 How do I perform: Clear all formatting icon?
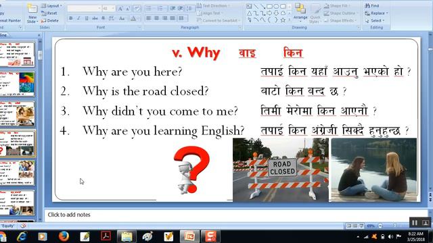tap(137, 9)
